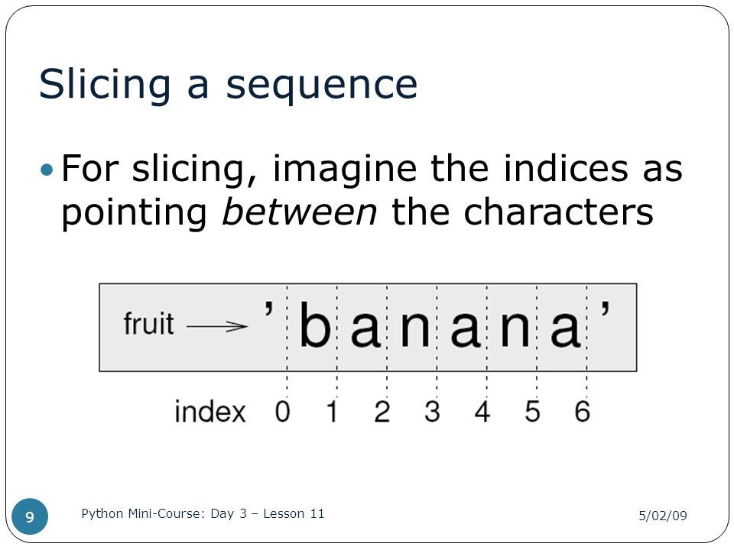
Task: Click the word 'characters' in bullet text
Action: point(558,212)
